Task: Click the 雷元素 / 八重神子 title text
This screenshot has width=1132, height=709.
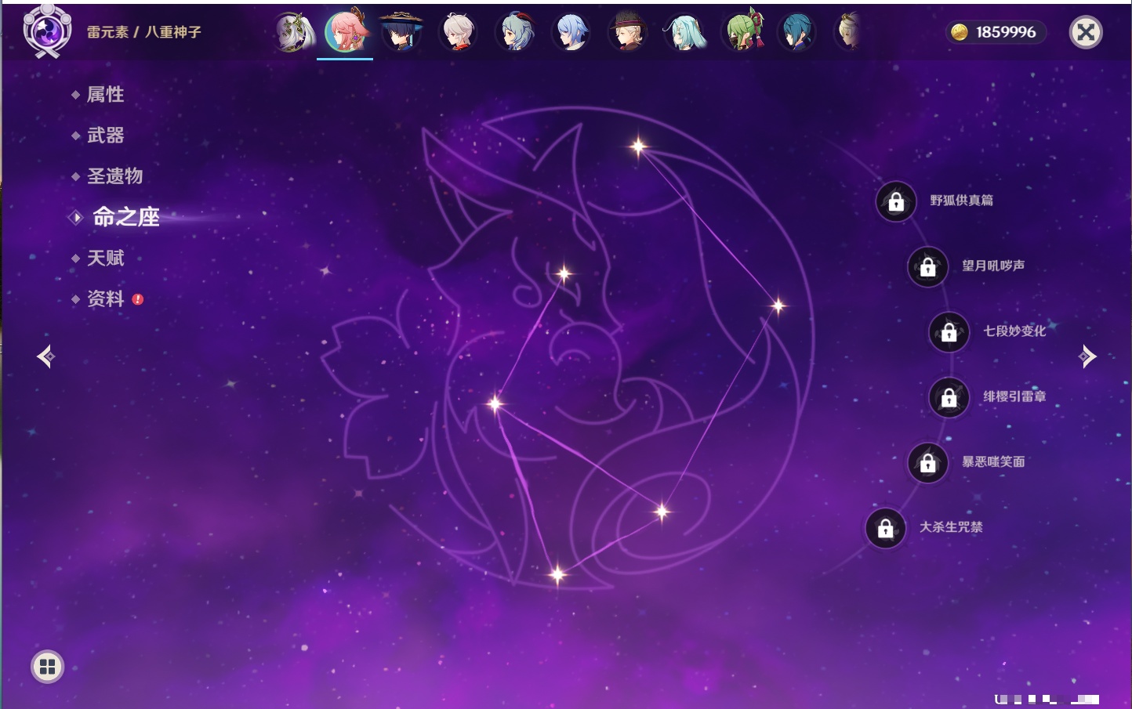Action: click(144, 32)
